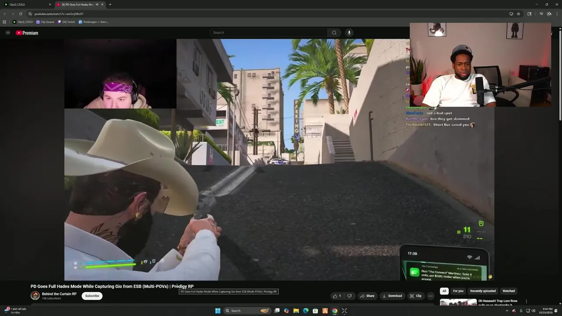
Task: Mute the audio-playing tab speaker icon
Action: click(x=97, y=4)
